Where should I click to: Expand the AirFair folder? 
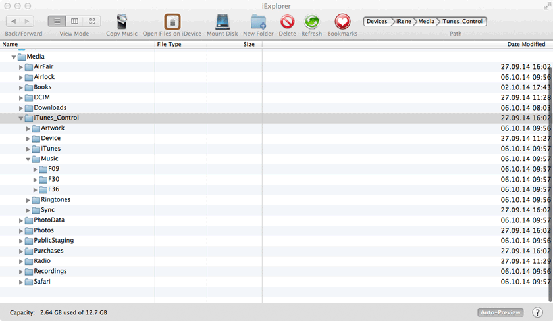point(21,67)
